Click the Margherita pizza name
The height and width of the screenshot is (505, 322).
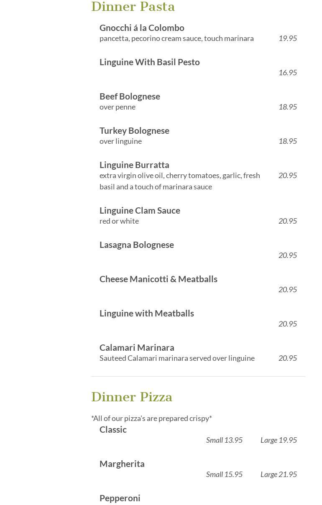point(122,464)
